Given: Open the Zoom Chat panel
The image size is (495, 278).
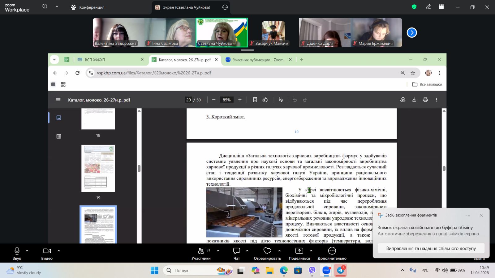Looking at the screenshot, I should pos(237,253).
